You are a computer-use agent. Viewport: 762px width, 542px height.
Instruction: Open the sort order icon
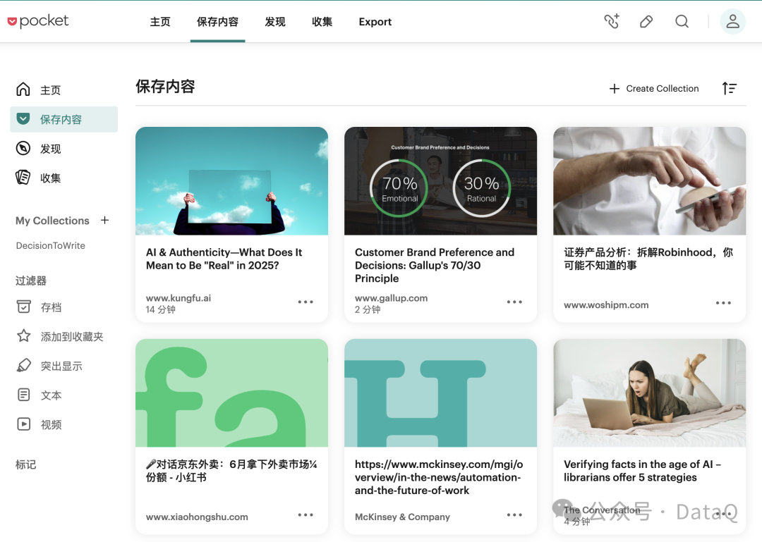pyautogui.click(x=729, y=88)
